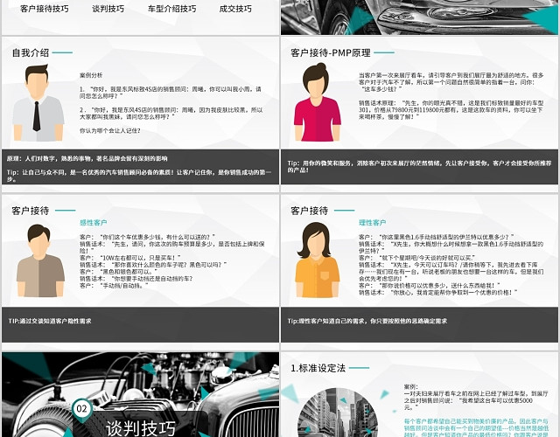
Task: Click the 案例: label on 标准设定法 slide
Action: 411,386
